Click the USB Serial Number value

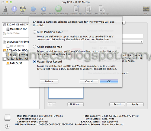tap(56, 124)
